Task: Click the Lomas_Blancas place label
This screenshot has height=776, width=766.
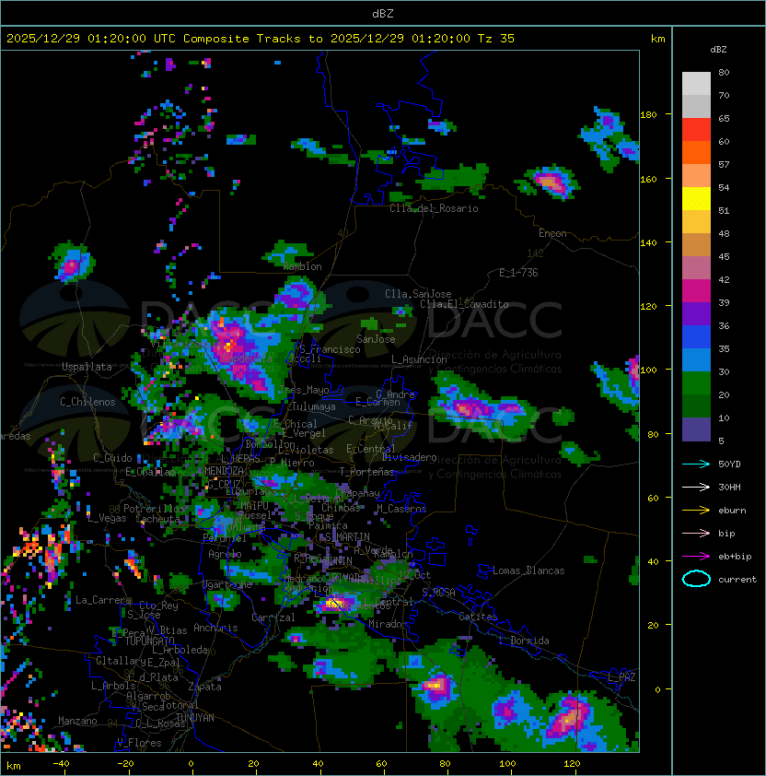Action: [x=528, y=570]
